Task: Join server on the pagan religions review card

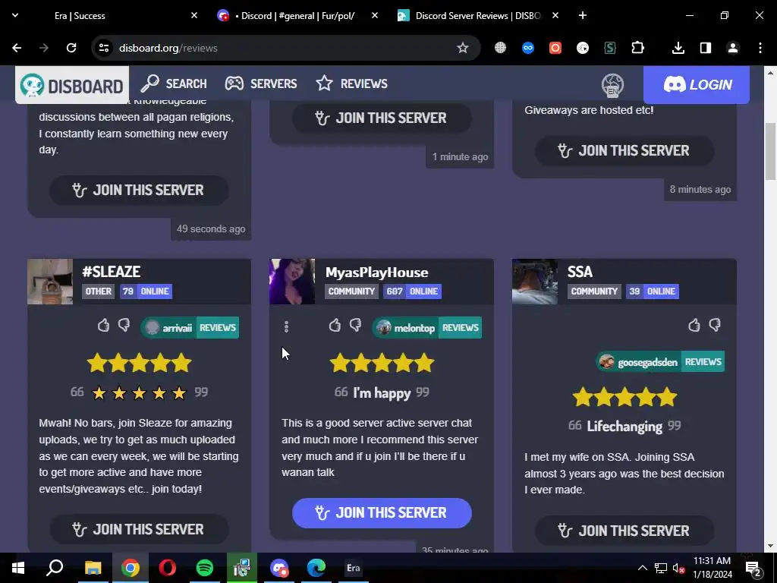Action: 139,190
